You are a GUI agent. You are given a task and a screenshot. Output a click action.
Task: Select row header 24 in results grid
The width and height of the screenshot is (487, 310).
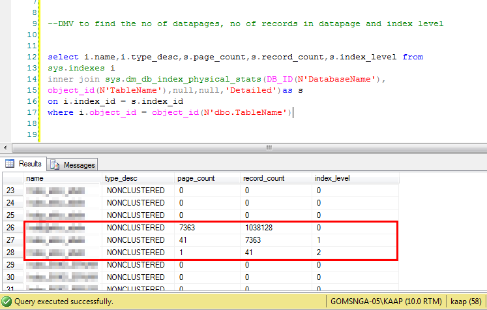click(13, 203)
